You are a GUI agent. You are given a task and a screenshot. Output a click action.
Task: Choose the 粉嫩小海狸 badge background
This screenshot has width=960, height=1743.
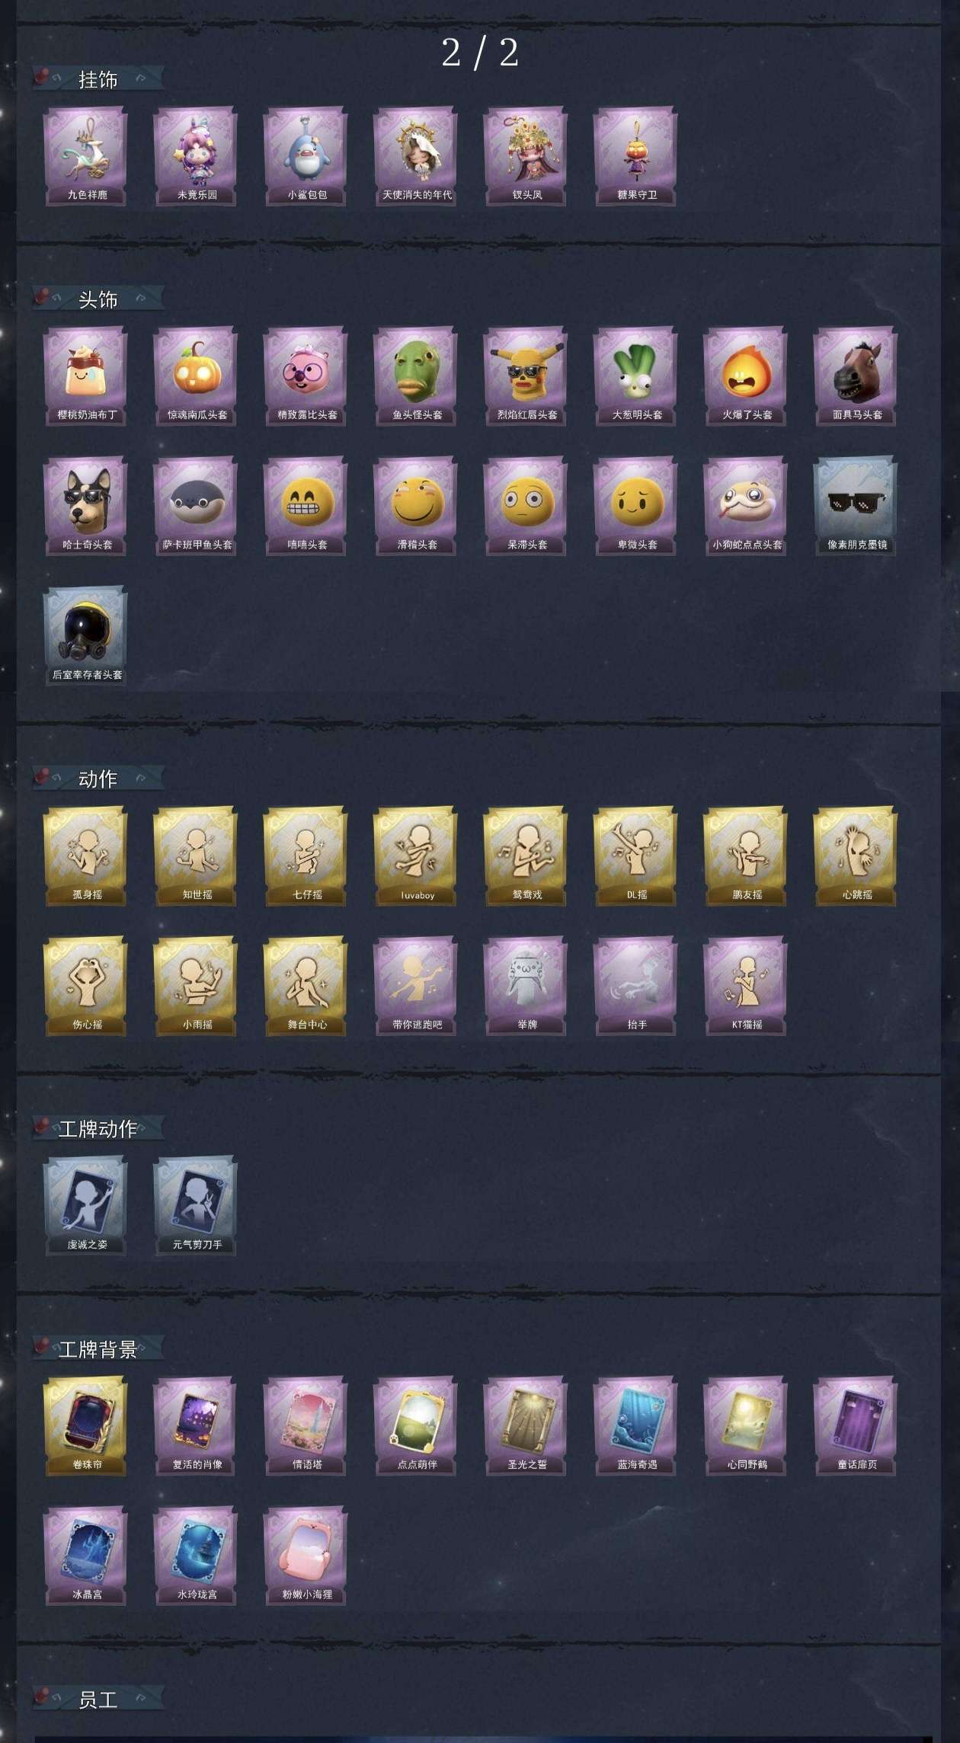(x=306, y=1556)
